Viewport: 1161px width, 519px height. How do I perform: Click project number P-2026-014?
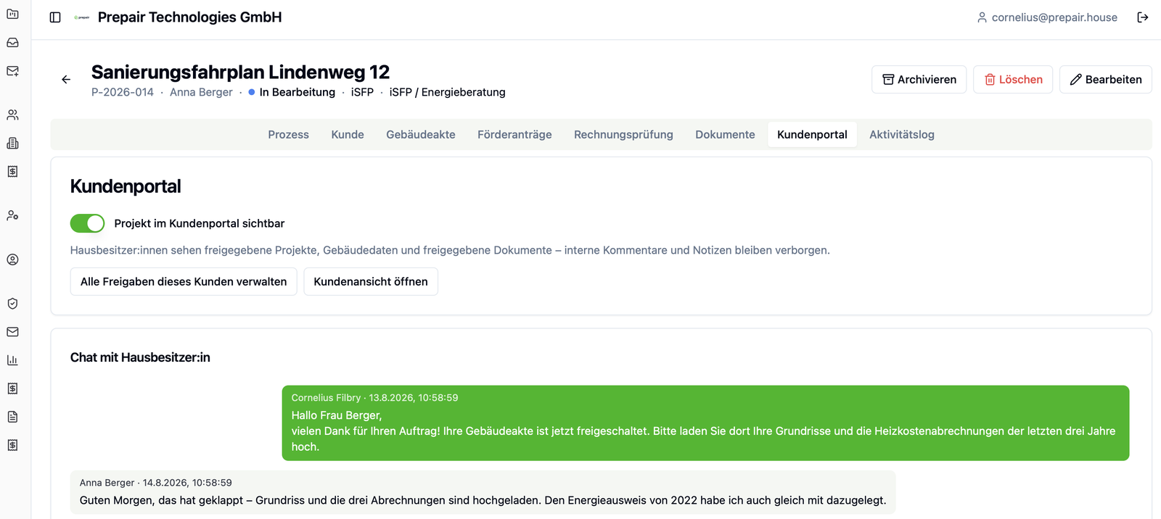point(123,92)
